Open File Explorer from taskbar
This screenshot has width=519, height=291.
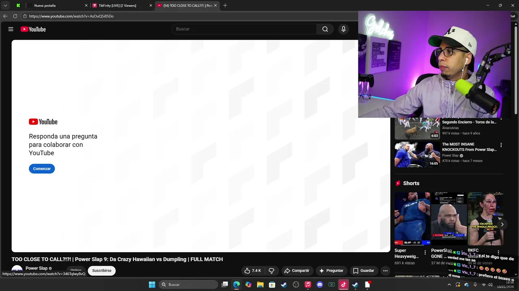click(260, 285)
